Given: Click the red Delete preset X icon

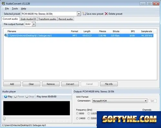Looking at the screenshot, I should point(106,14).
